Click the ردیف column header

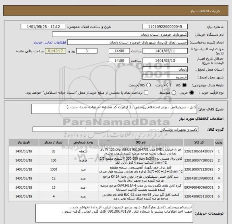point(219,142)
